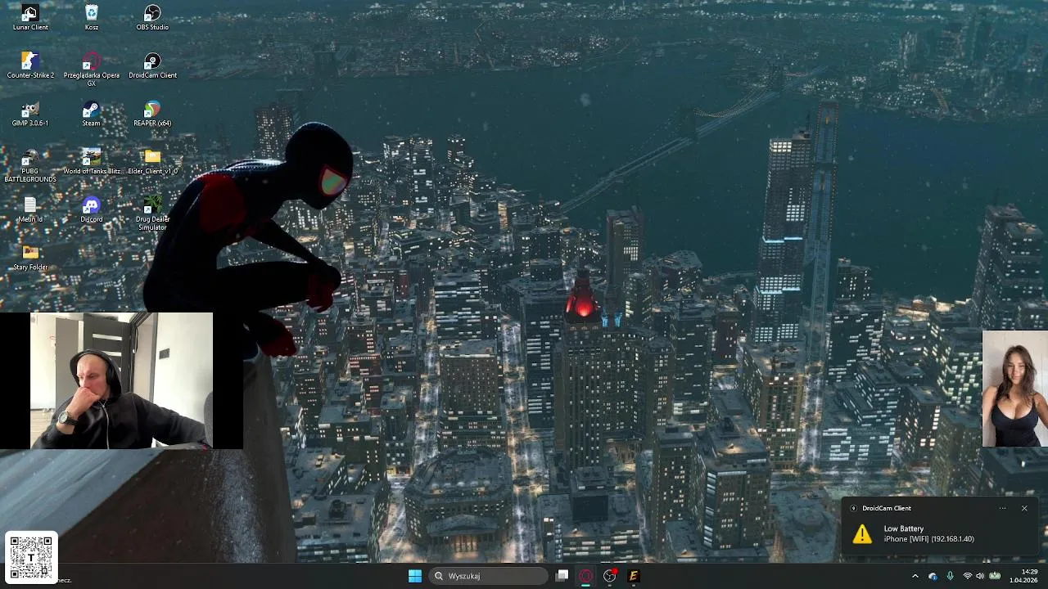Open the volume speaker tray icon

point(980,576)
